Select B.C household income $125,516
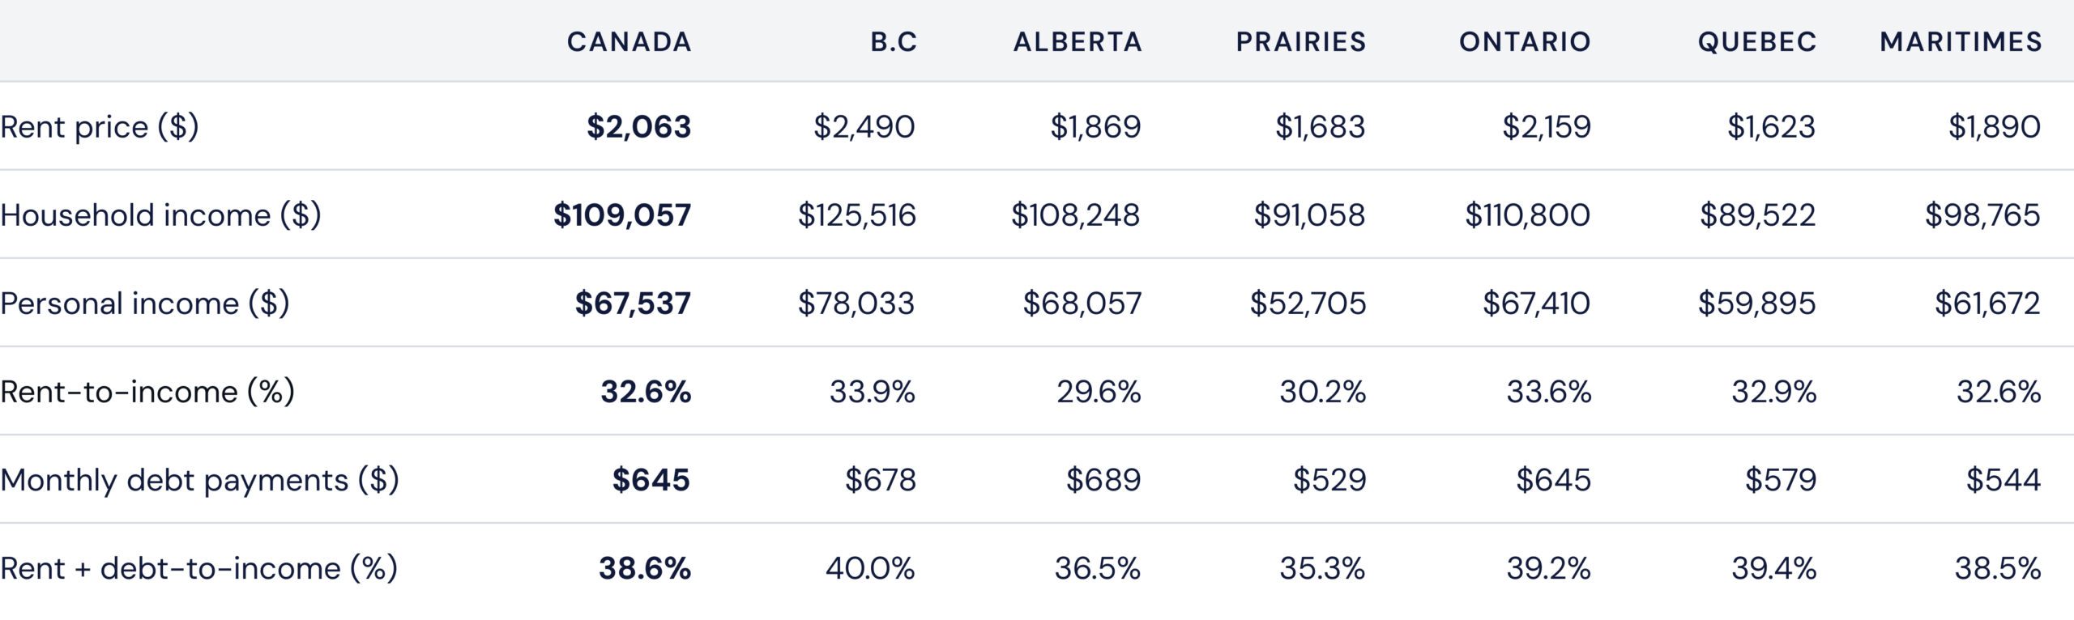The height and width of the screenshot is (620, 2074). point(856,215)
